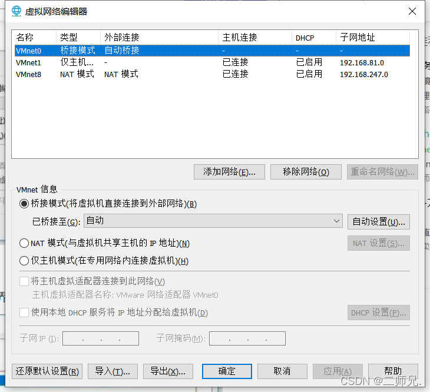Click 已启用 DHCP cell in VMnet8 row
430x392 pixels.
(309, 74)
